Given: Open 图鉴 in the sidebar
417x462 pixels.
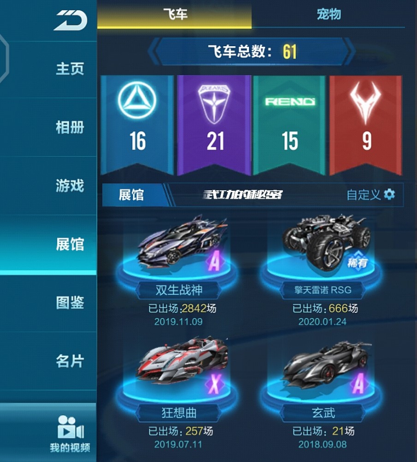Looking at the screenshot, I should tap(70, 303).
